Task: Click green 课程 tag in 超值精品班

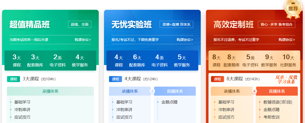Action: coord(14,79)
